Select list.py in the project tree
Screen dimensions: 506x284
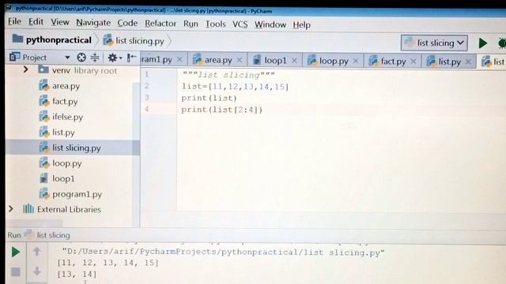coord(57,132)
